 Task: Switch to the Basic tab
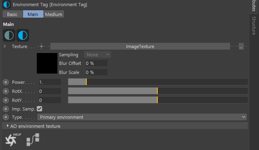(x=12, y=14)
